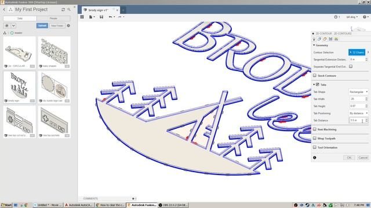Open view options dropdown next to eye
Screen dimensions: 371x208
point(13,25)
